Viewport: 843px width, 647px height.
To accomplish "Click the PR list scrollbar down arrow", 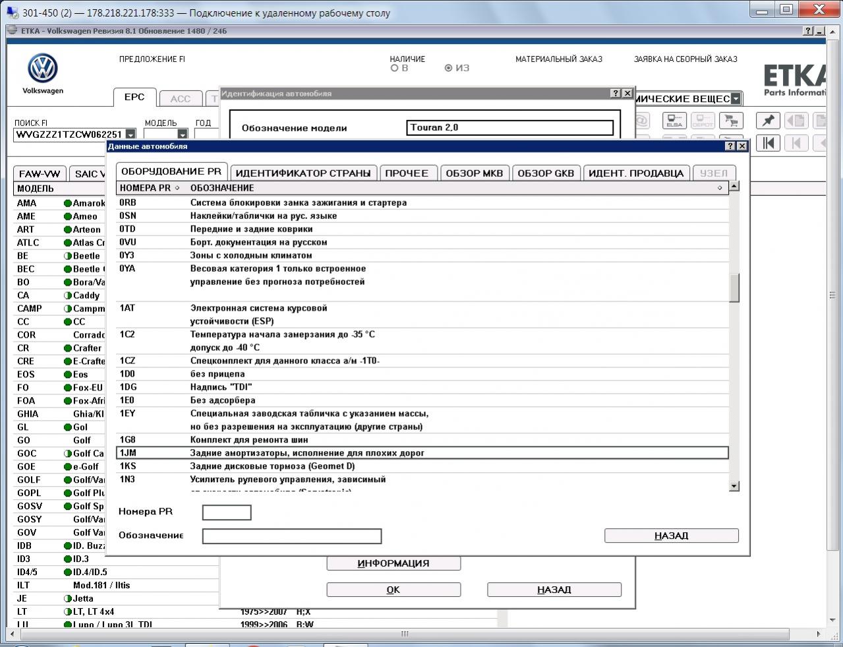I will click(x=734, y=486).
